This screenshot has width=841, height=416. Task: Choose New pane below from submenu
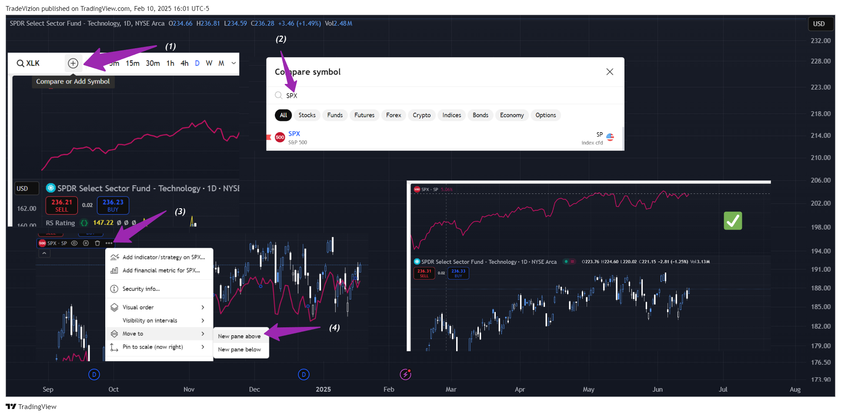(x=240, y=349)
